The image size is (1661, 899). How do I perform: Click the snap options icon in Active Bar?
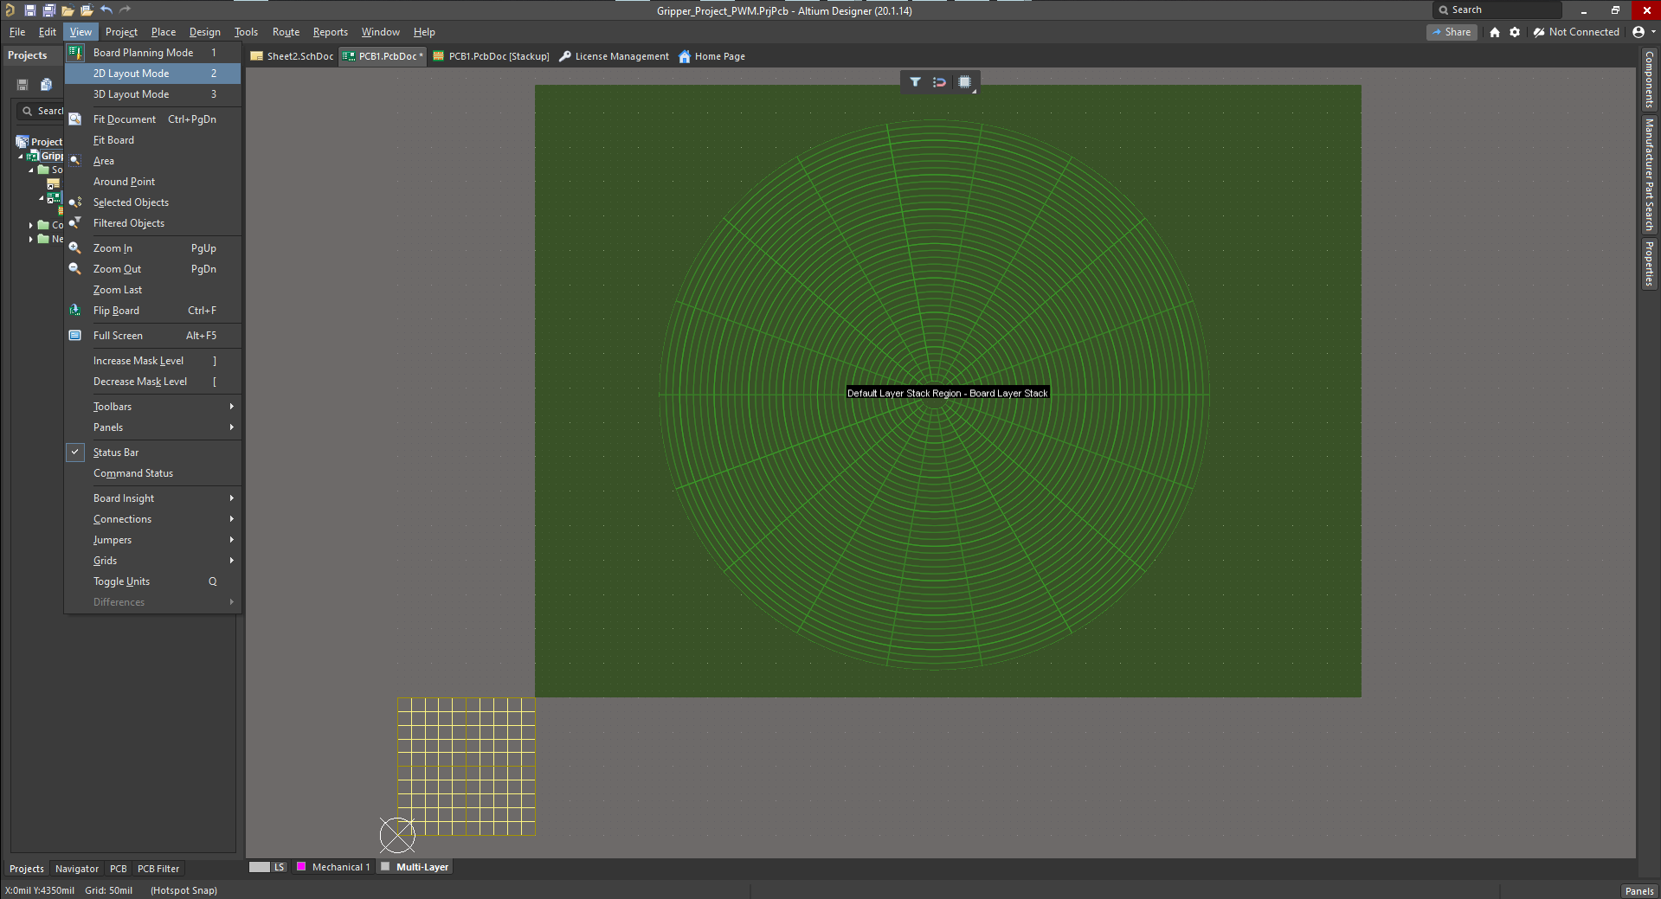[x=939, y=82]
